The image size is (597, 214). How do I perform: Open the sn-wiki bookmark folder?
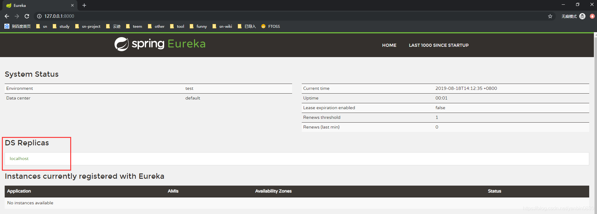click(x=222, y=27)
